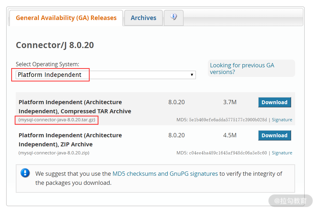Click the Compressed TAR Archive title text
Screen dimensions: 317x211
tap(75, 107)
